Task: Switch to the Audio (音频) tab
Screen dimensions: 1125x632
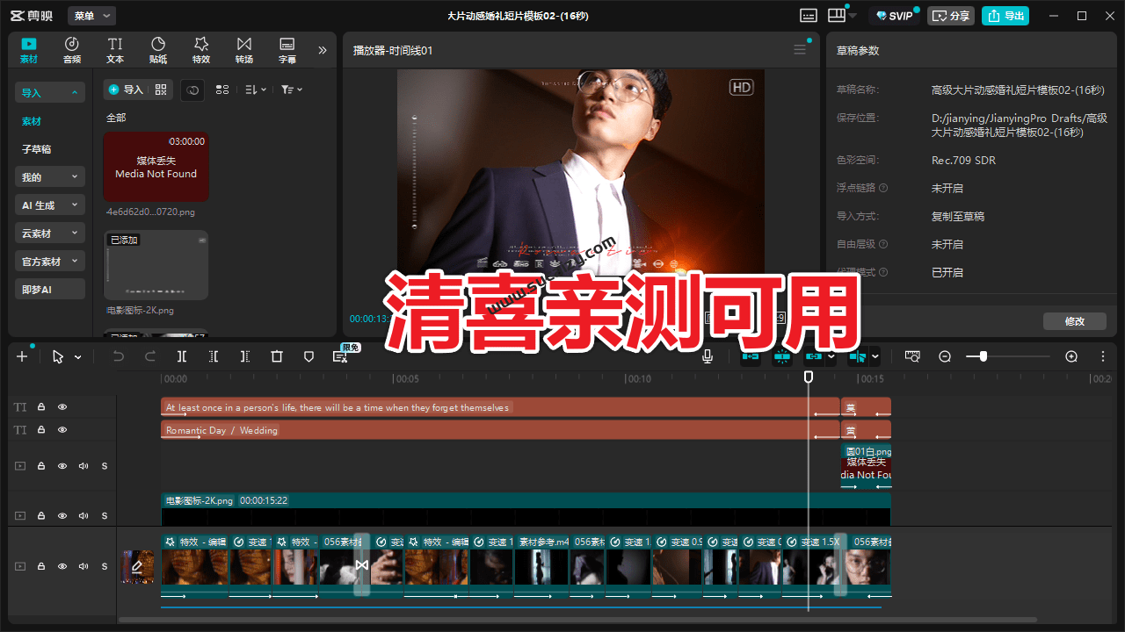Action: [x=71, y=49]
